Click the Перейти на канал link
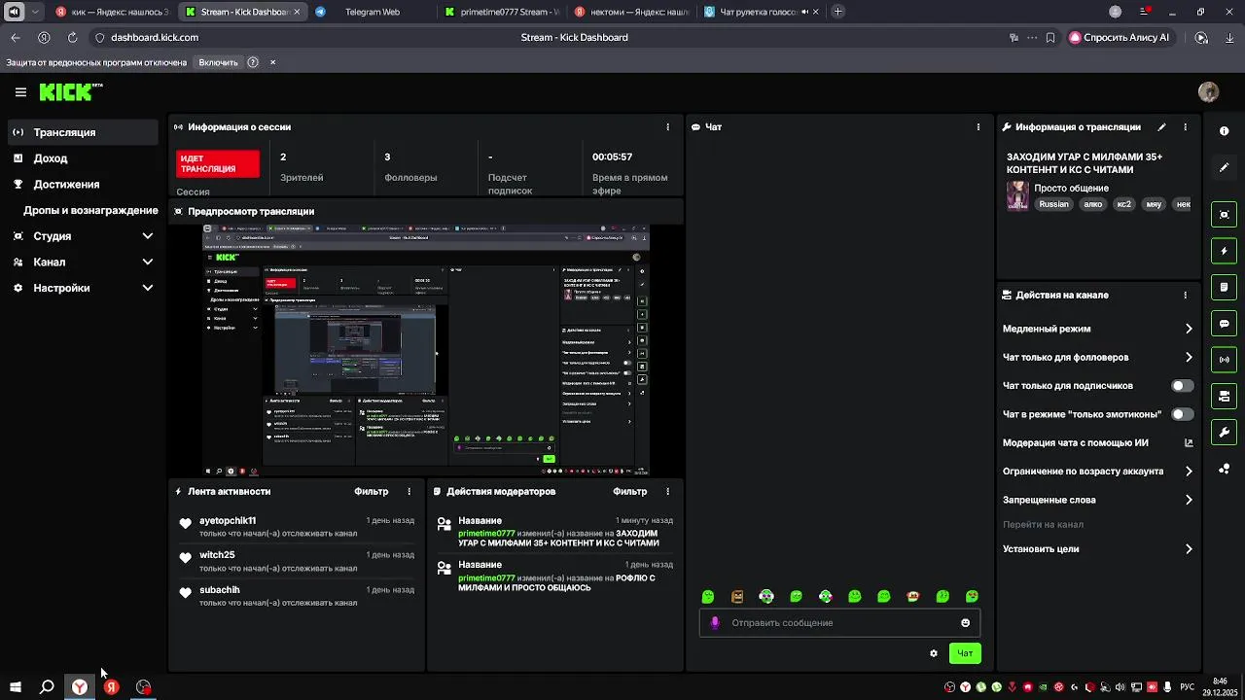The image size is (1245, 700). click(x=1043, y=525)
